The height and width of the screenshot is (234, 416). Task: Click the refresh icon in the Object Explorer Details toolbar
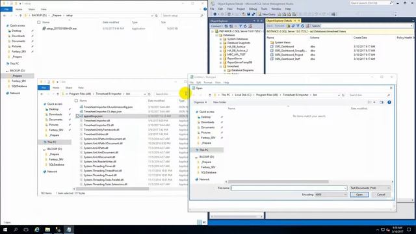coord(302,26)
